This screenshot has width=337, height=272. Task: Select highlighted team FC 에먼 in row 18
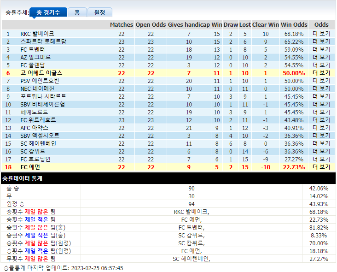[x=30, y=167]
